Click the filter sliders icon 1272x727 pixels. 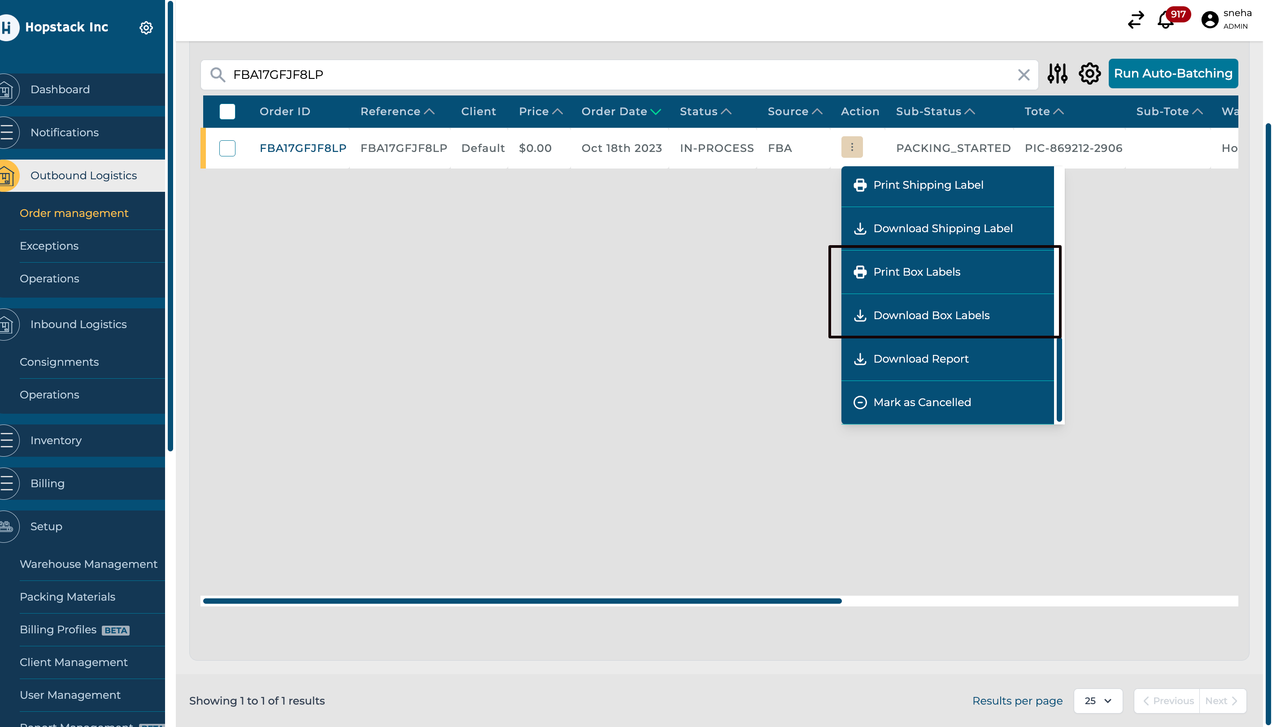pyautogui.click(x=1057, y=74)
